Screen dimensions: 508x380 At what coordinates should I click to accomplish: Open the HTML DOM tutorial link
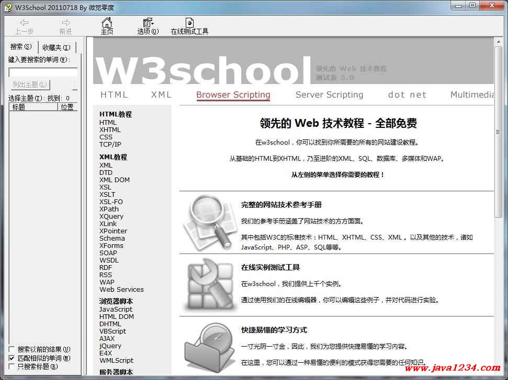pos(117,317)
